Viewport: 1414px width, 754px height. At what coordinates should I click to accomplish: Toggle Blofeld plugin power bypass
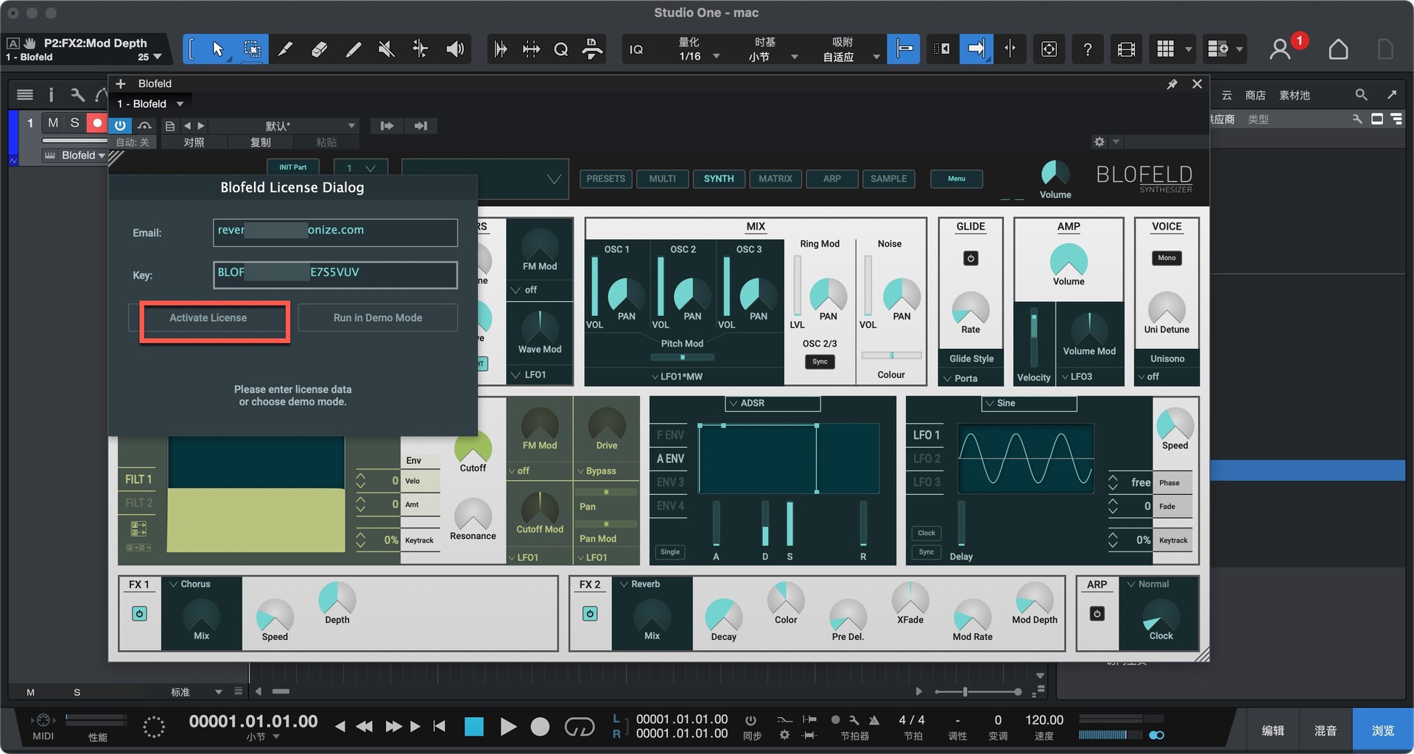(x=120, y=125)
